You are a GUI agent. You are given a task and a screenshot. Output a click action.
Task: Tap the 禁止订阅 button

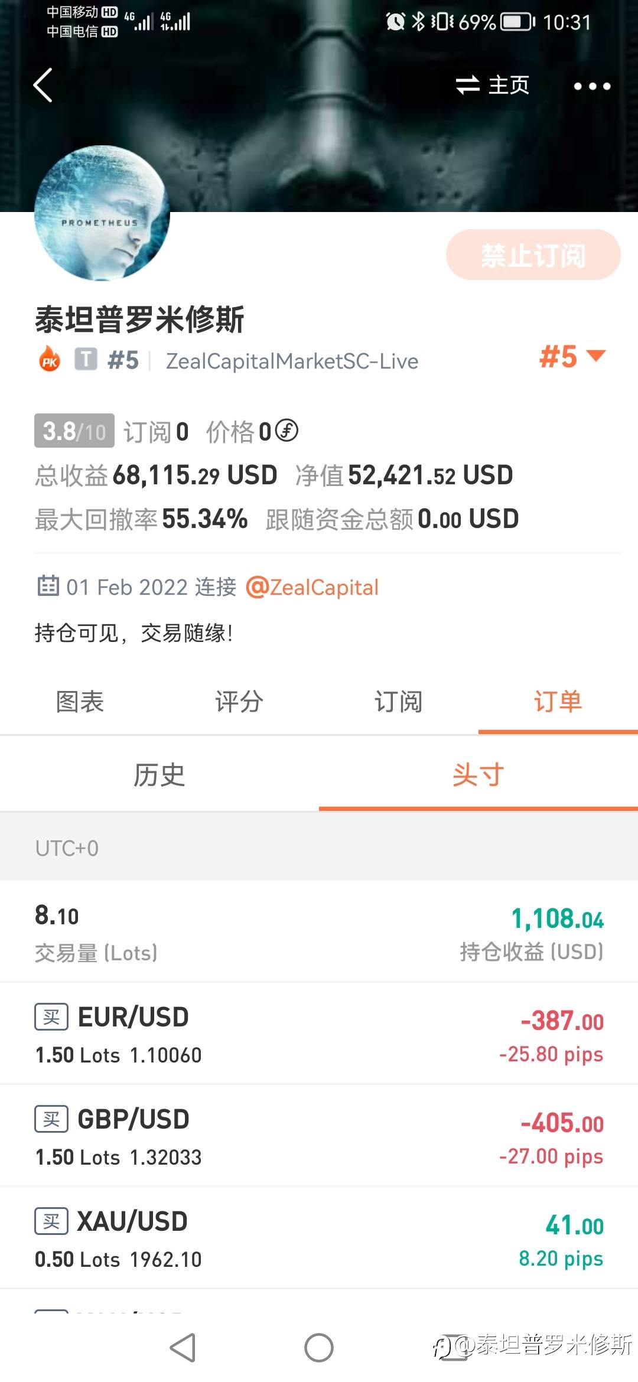click(x=533, y=255)
